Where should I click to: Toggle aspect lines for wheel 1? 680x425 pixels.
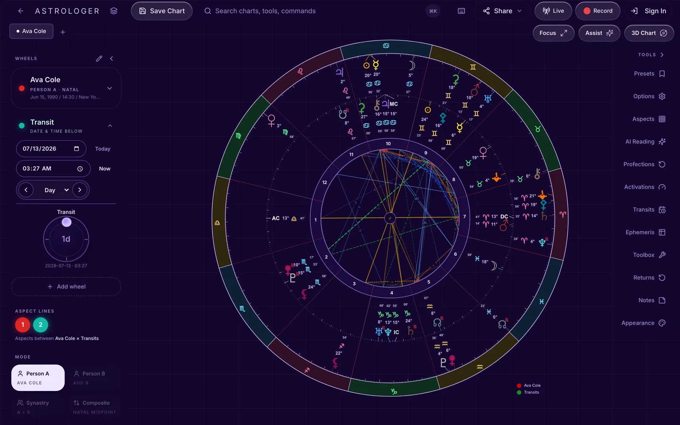[23, 325]
